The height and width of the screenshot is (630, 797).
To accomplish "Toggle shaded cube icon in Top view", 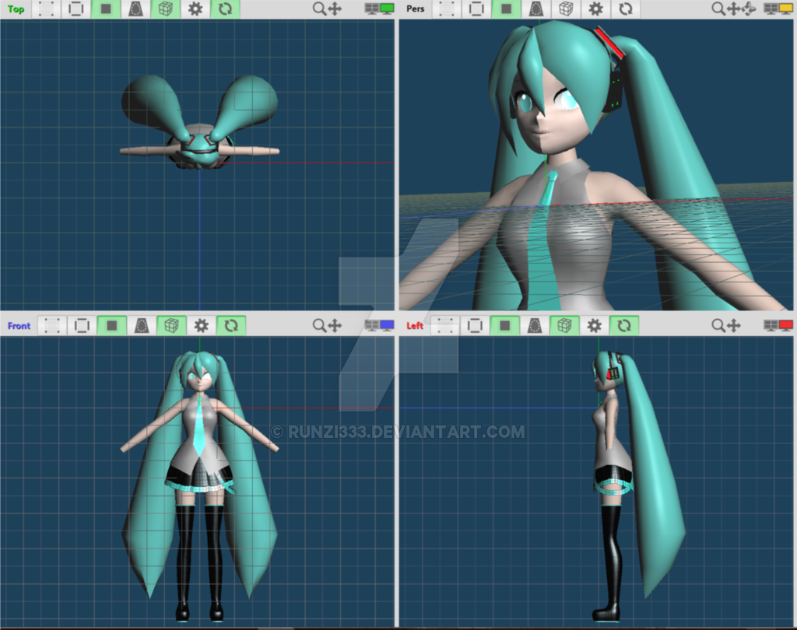I will click(165, 9).
